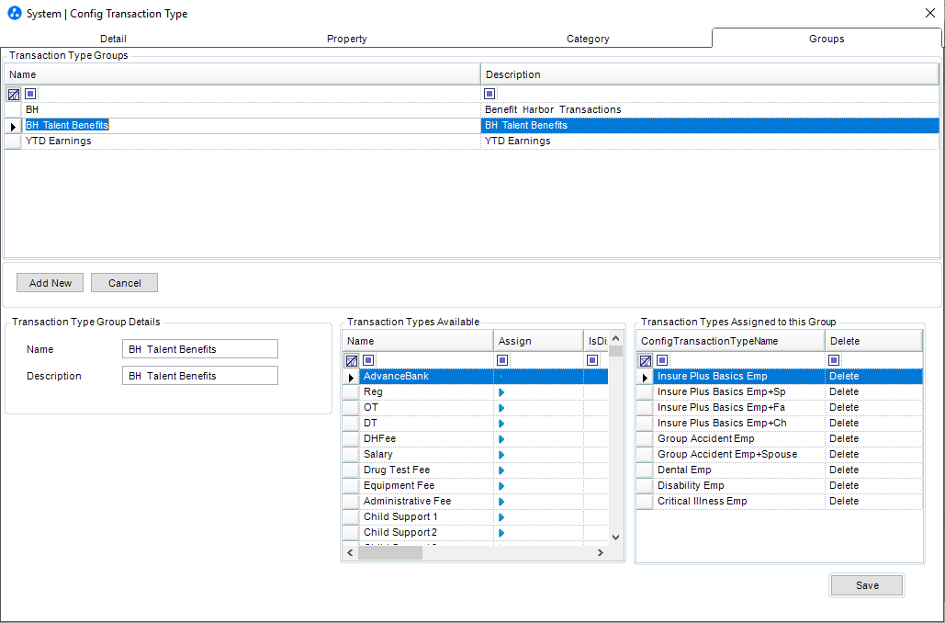Switch to the Category tab
The image size is (945, 623).
588,39
